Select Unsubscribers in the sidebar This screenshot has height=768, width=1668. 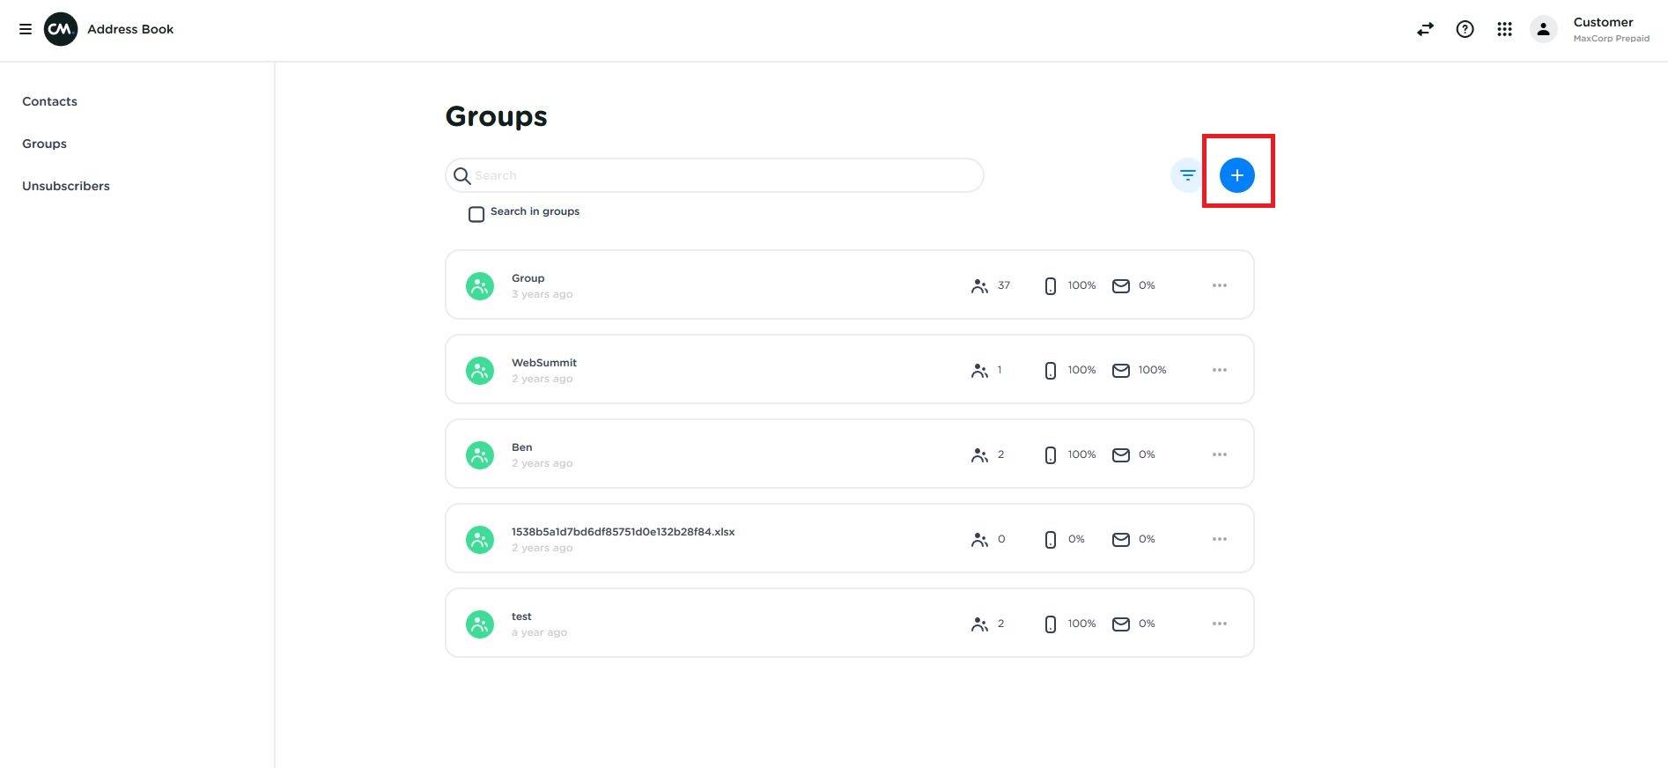(66, 186)
